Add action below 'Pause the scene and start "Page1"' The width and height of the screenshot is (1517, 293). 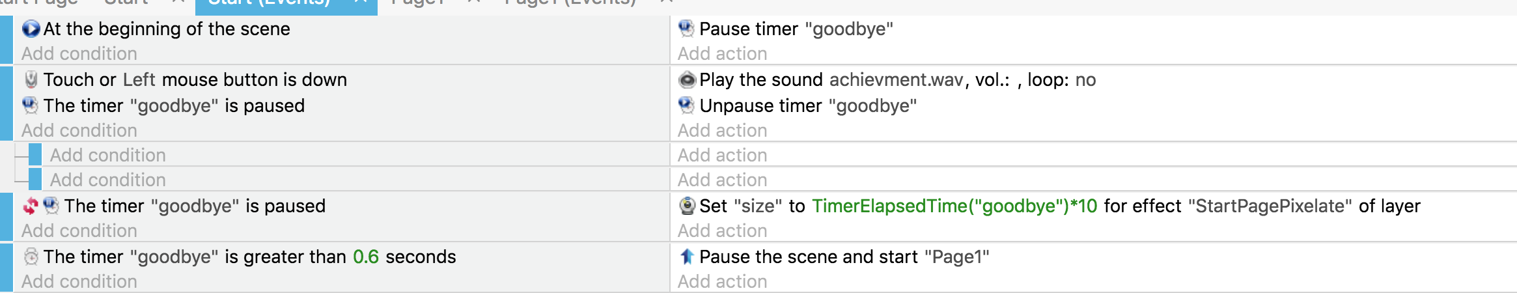722,281
